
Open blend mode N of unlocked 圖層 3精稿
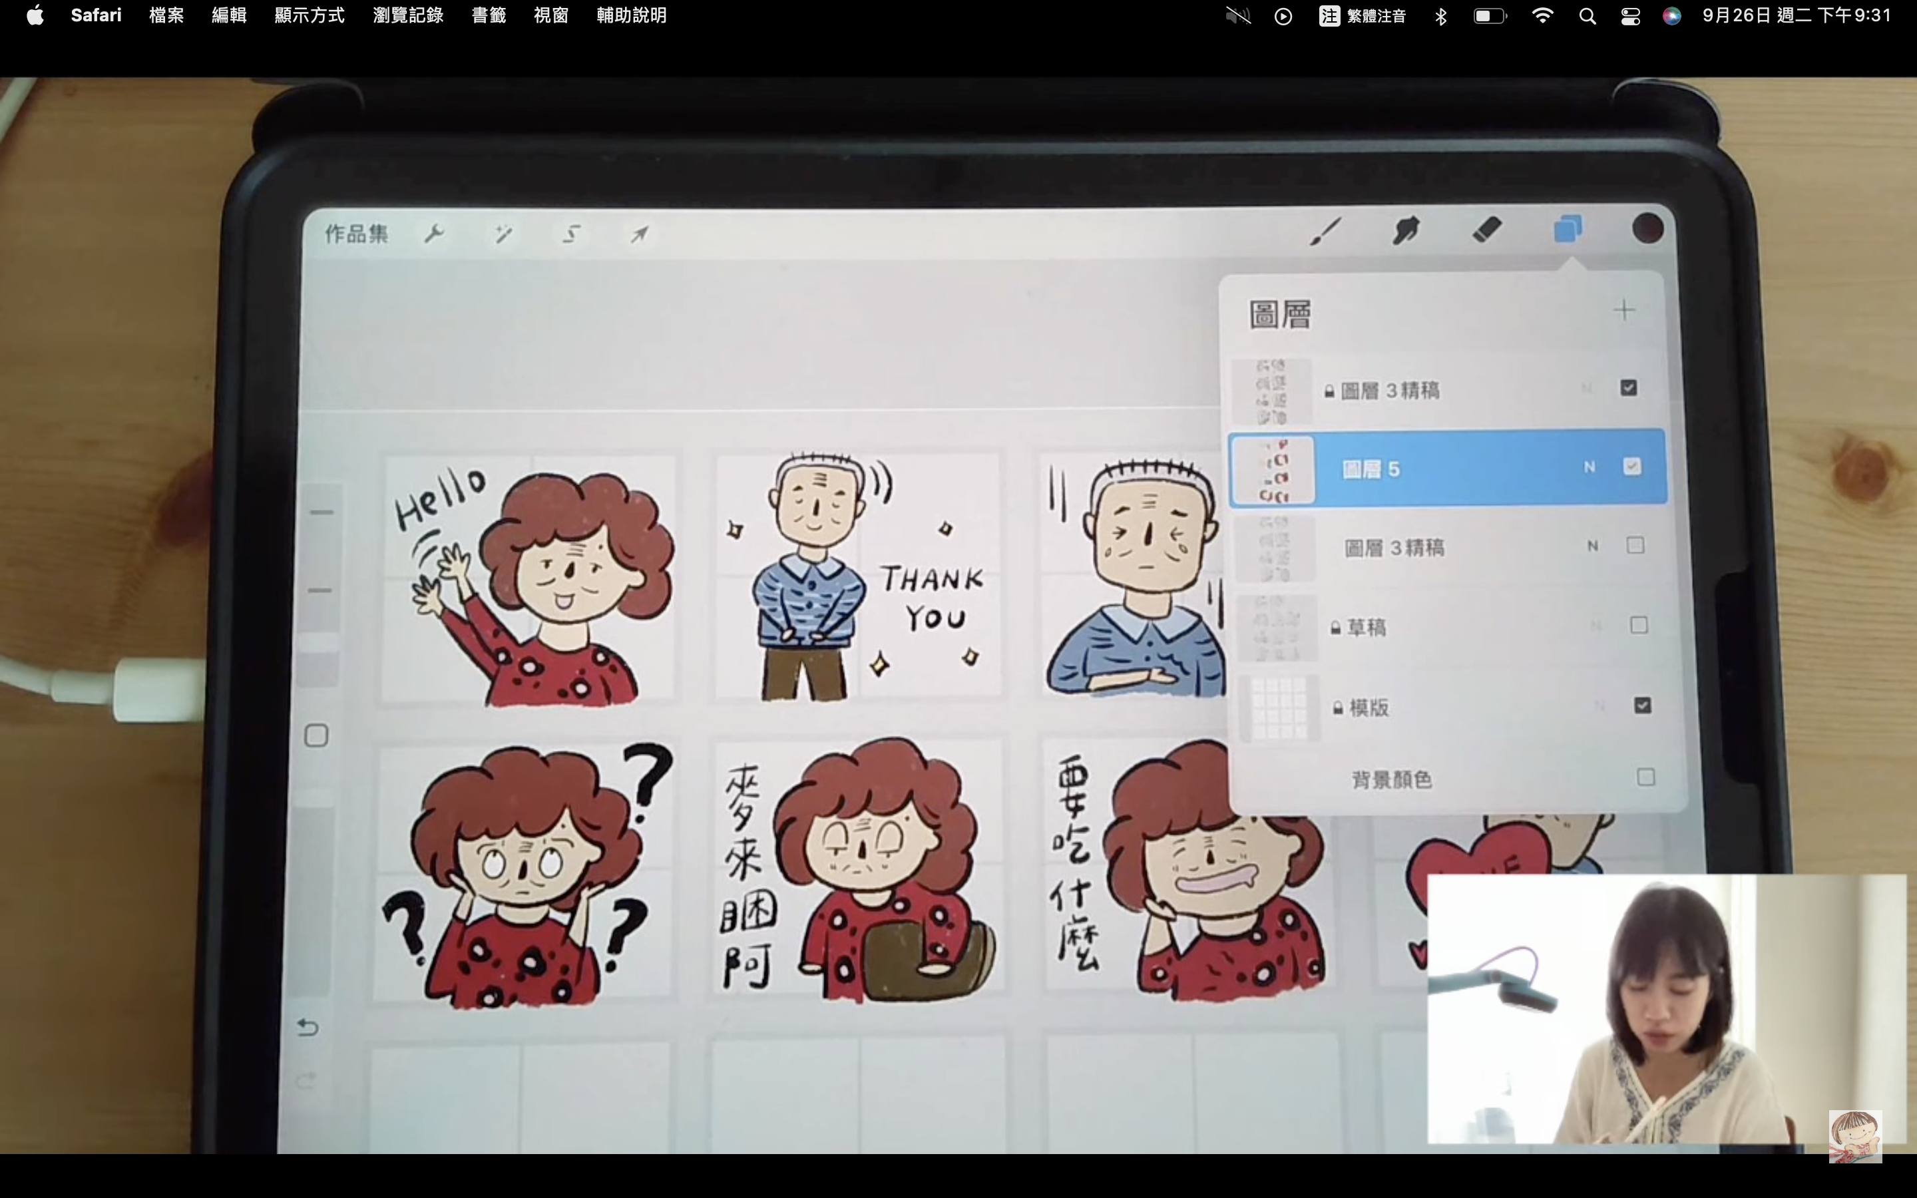pos(1592,546)
